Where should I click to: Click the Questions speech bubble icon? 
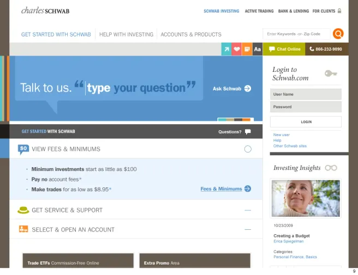click(x=248, y=132)
